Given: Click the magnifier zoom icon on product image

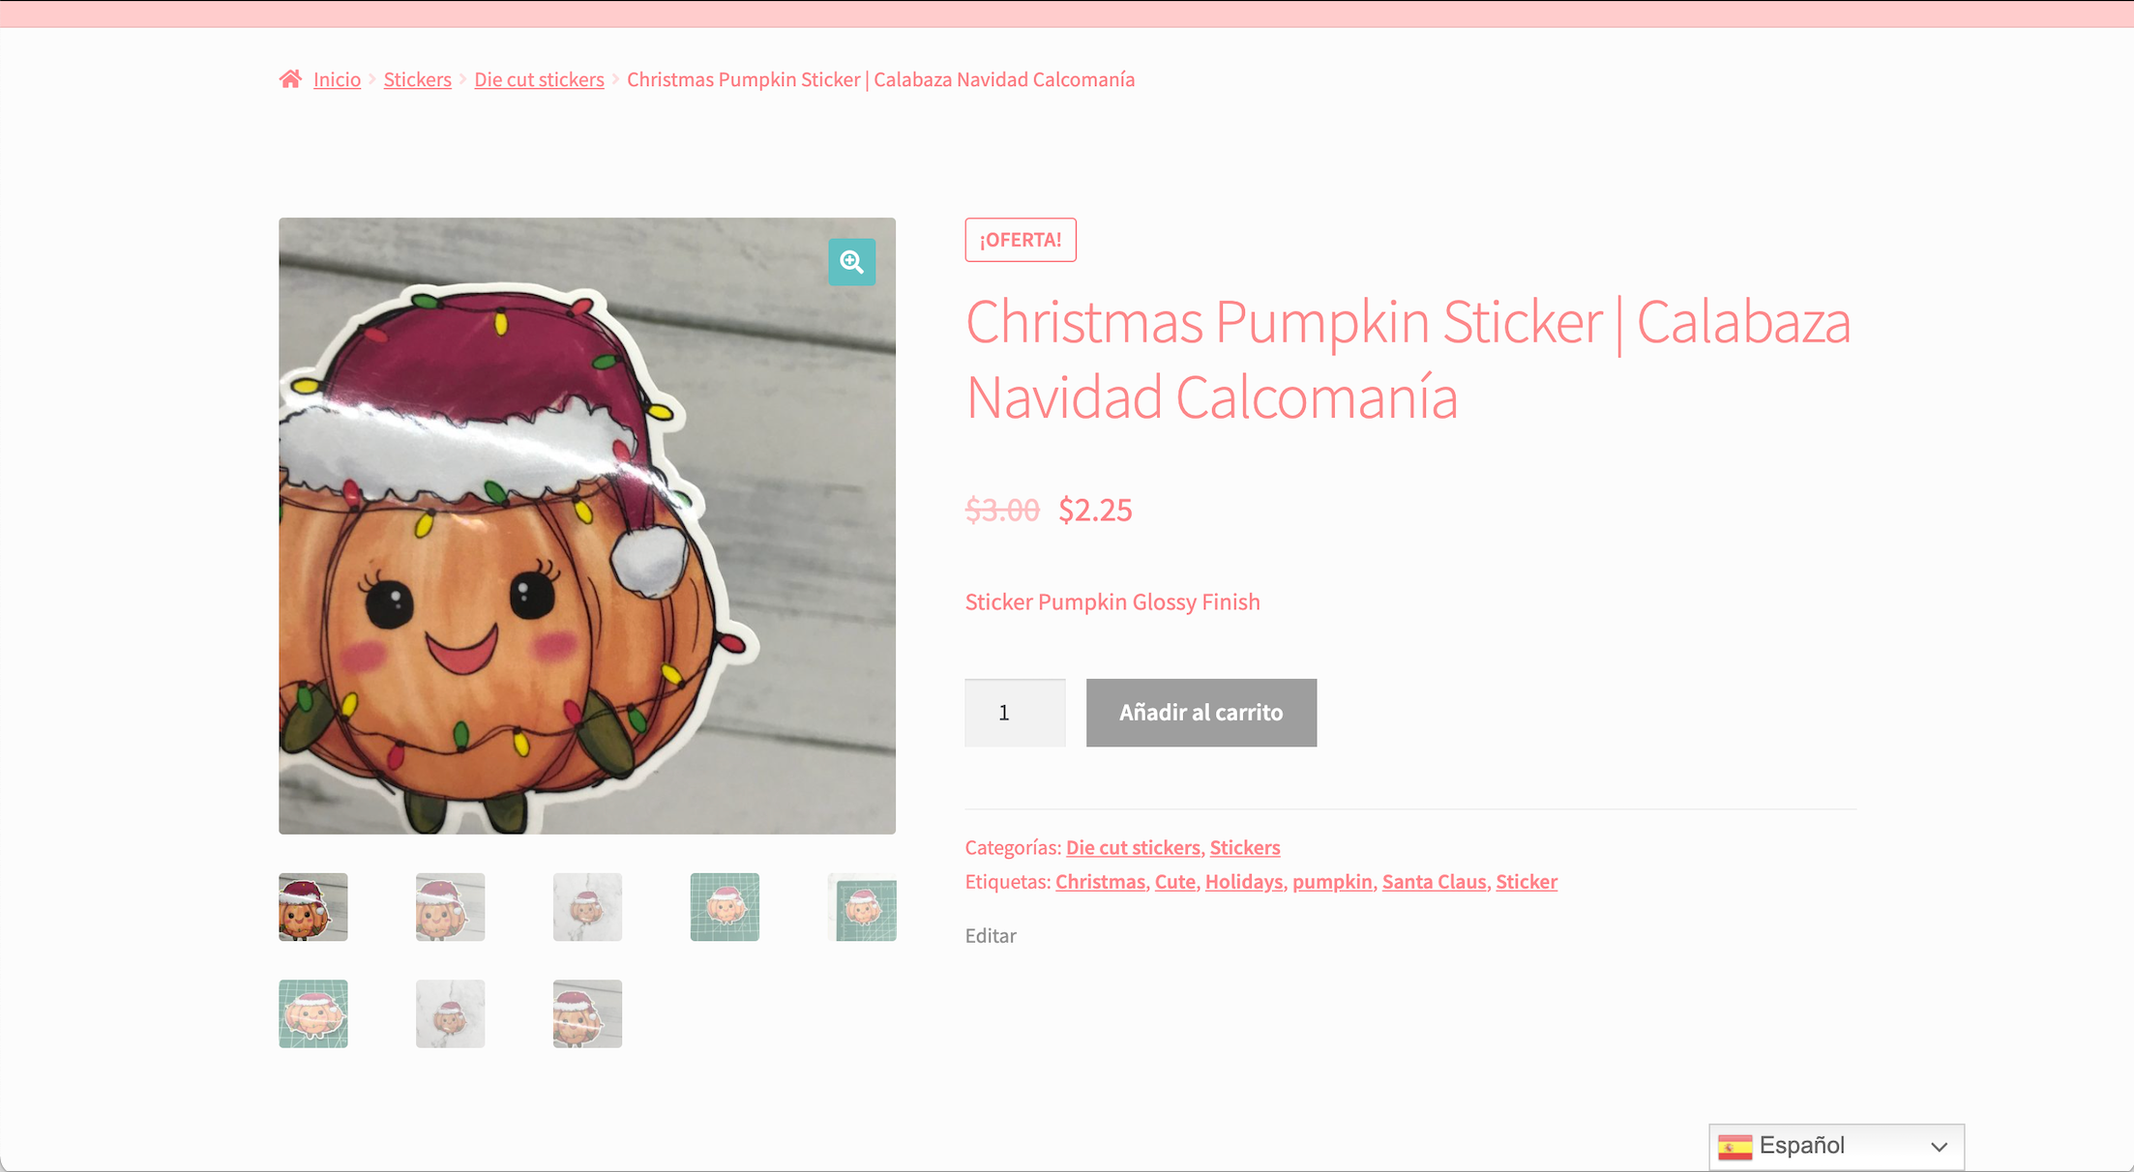Looking at the screenshot, I should pos(851,262).
